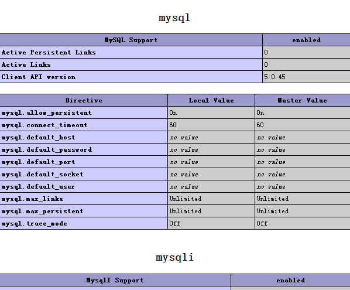The height and width of the screenshot is (290, 350).
Task: Select the Active Persistent Links label
Action: 49,52
